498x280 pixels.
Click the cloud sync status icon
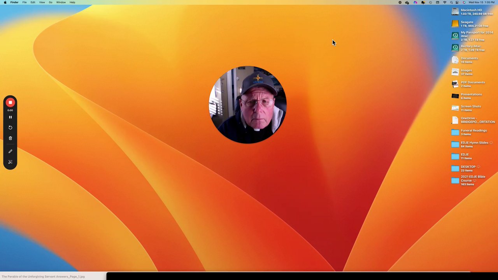coord(407,2)
